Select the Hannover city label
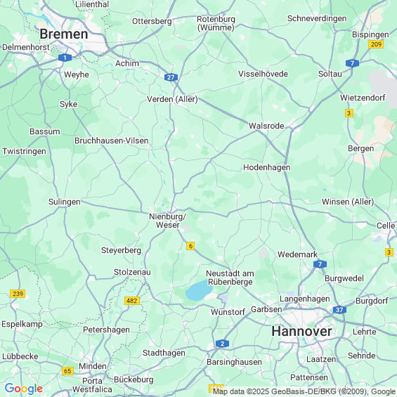Image resolution: width=397 pixels, height=397 pixels. [301, 332]
